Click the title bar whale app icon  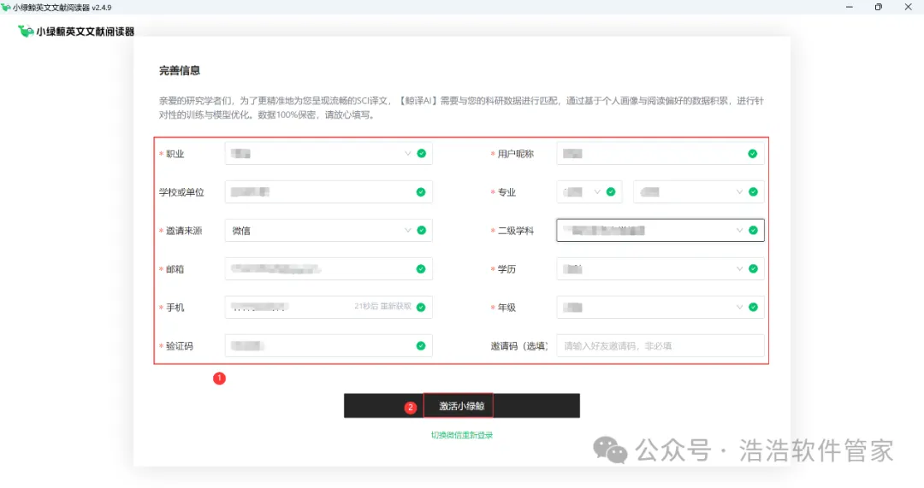[6, 7]
